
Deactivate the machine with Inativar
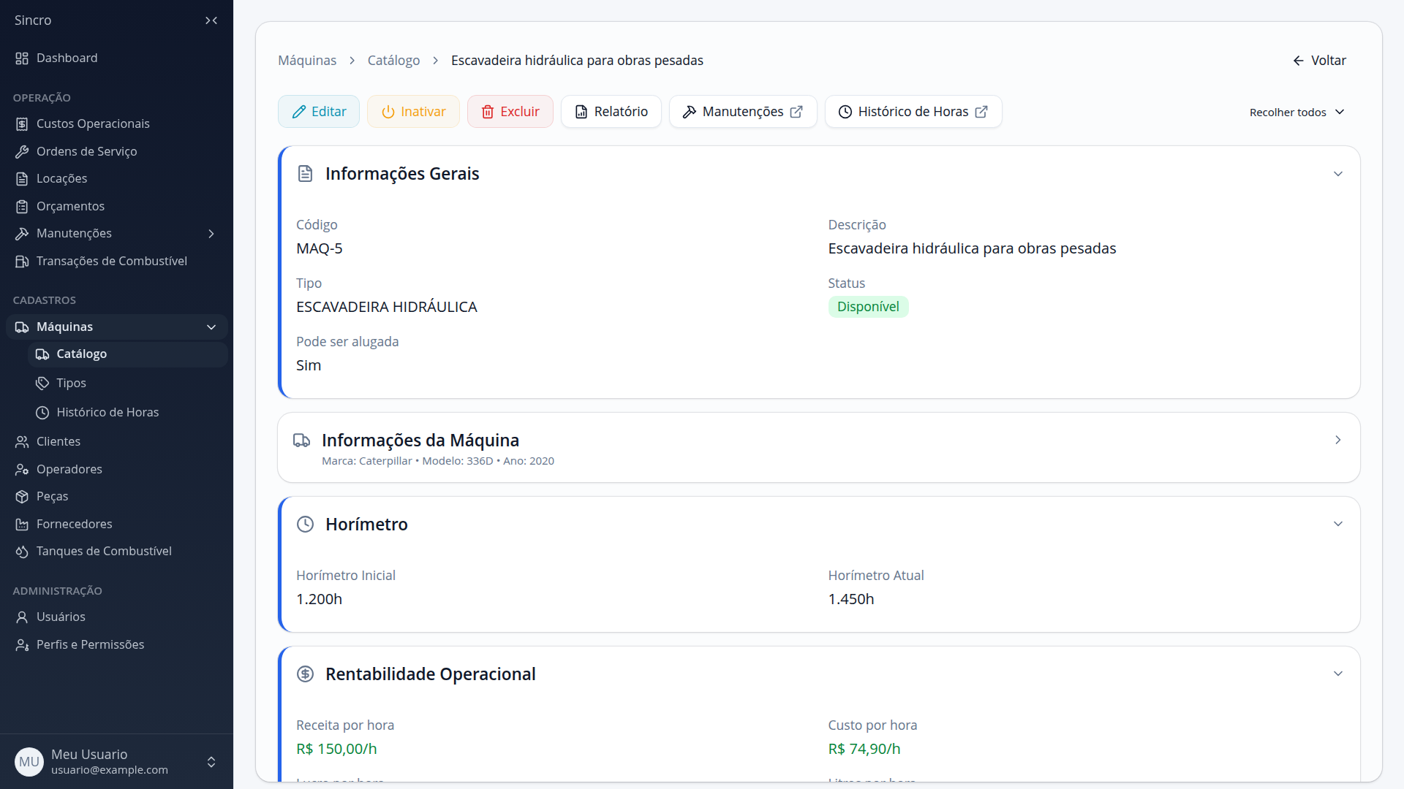click(x=413, y=112)
